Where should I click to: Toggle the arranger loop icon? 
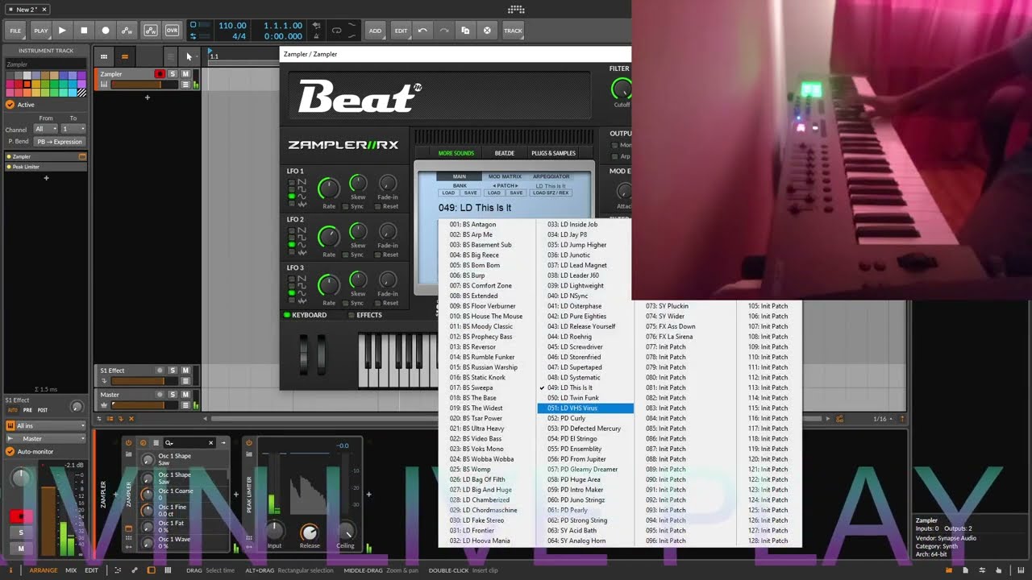click(x=336, y=31)
